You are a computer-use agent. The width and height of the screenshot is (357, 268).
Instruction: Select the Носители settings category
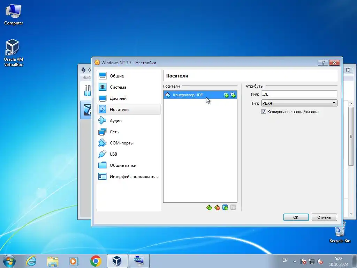point(129,109)
